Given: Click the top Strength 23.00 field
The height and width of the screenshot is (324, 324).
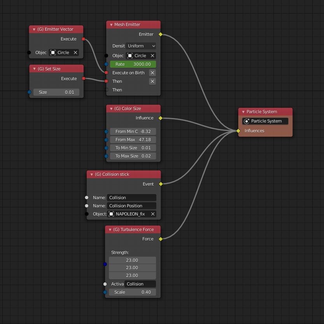Looking at the screenshot, I should [132, 260].
